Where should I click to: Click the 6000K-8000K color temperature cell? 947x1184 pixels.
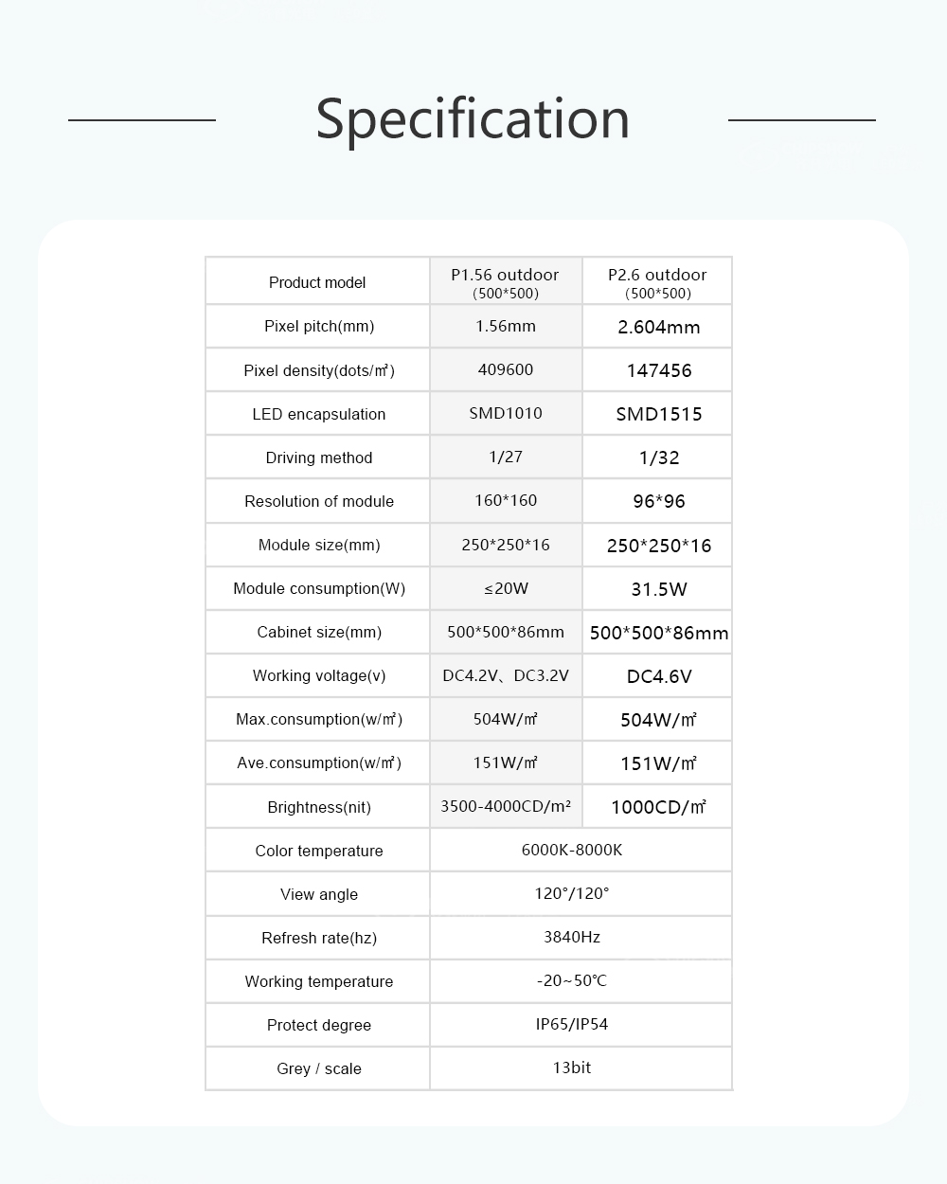(572, 850)
